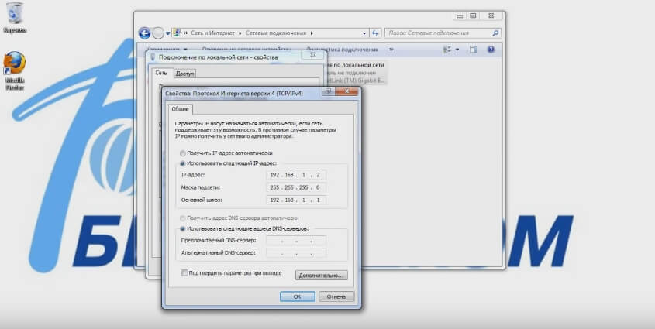Click the change view icon
This screenshot has height=329, width=655.
(x=447, y=50)
